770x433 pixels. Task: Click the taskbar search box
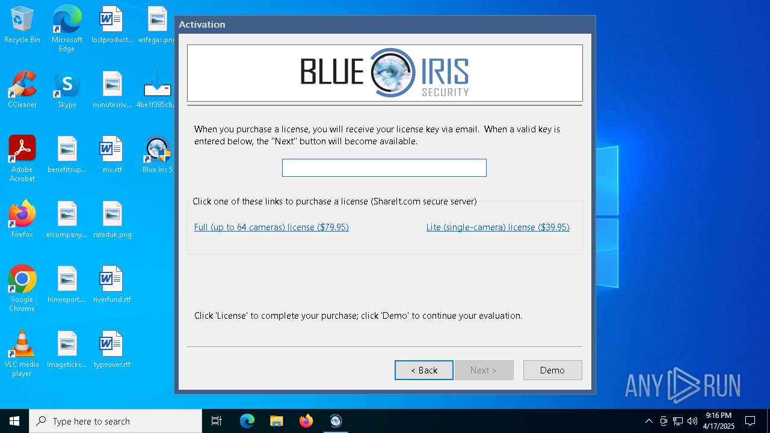click(x=115, y=421)
